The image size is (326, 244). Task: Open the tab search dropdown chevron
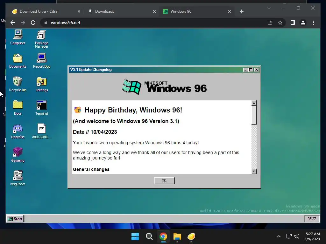pyautogui.click(x=269, y=8)
